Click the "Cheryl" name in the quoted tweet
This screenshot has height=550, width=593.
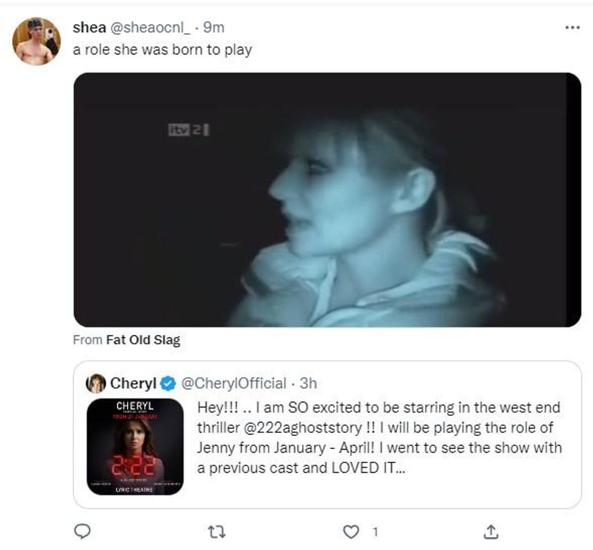coord(133,383)
